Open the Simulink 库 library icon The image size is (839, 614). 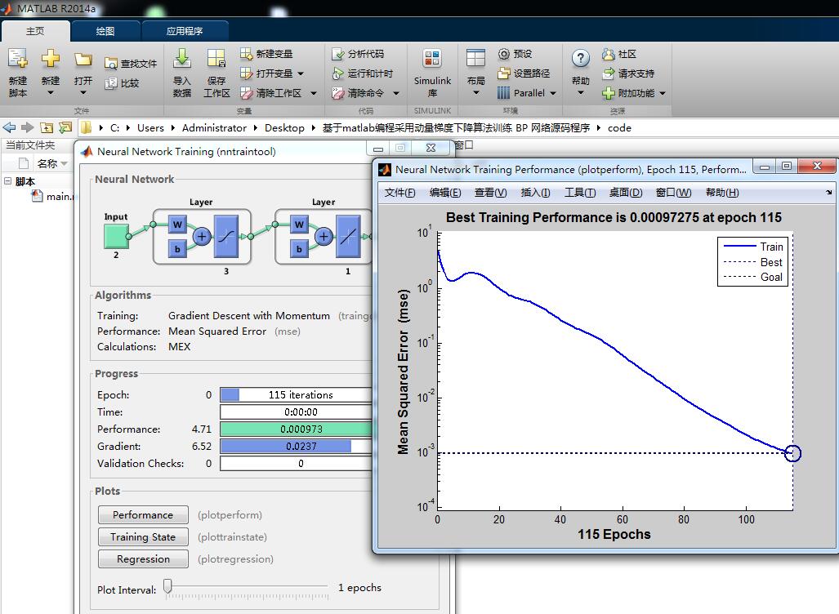coord(432,58)
